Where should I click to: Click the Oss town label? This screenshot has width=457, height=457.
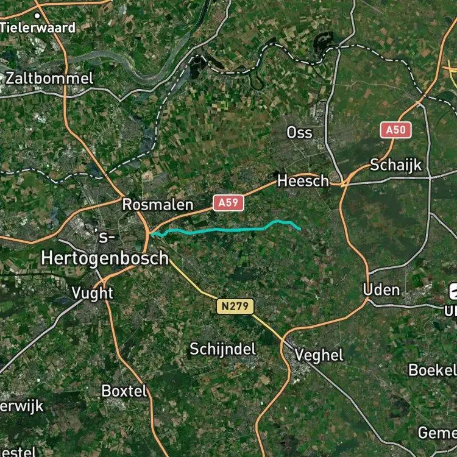click(x=299, y=133)
